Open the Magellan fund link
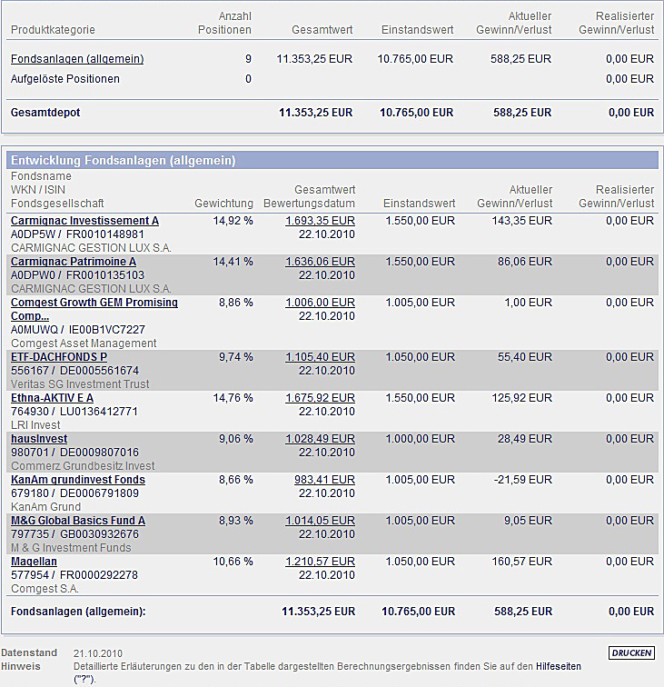 (x=34, y=562)
